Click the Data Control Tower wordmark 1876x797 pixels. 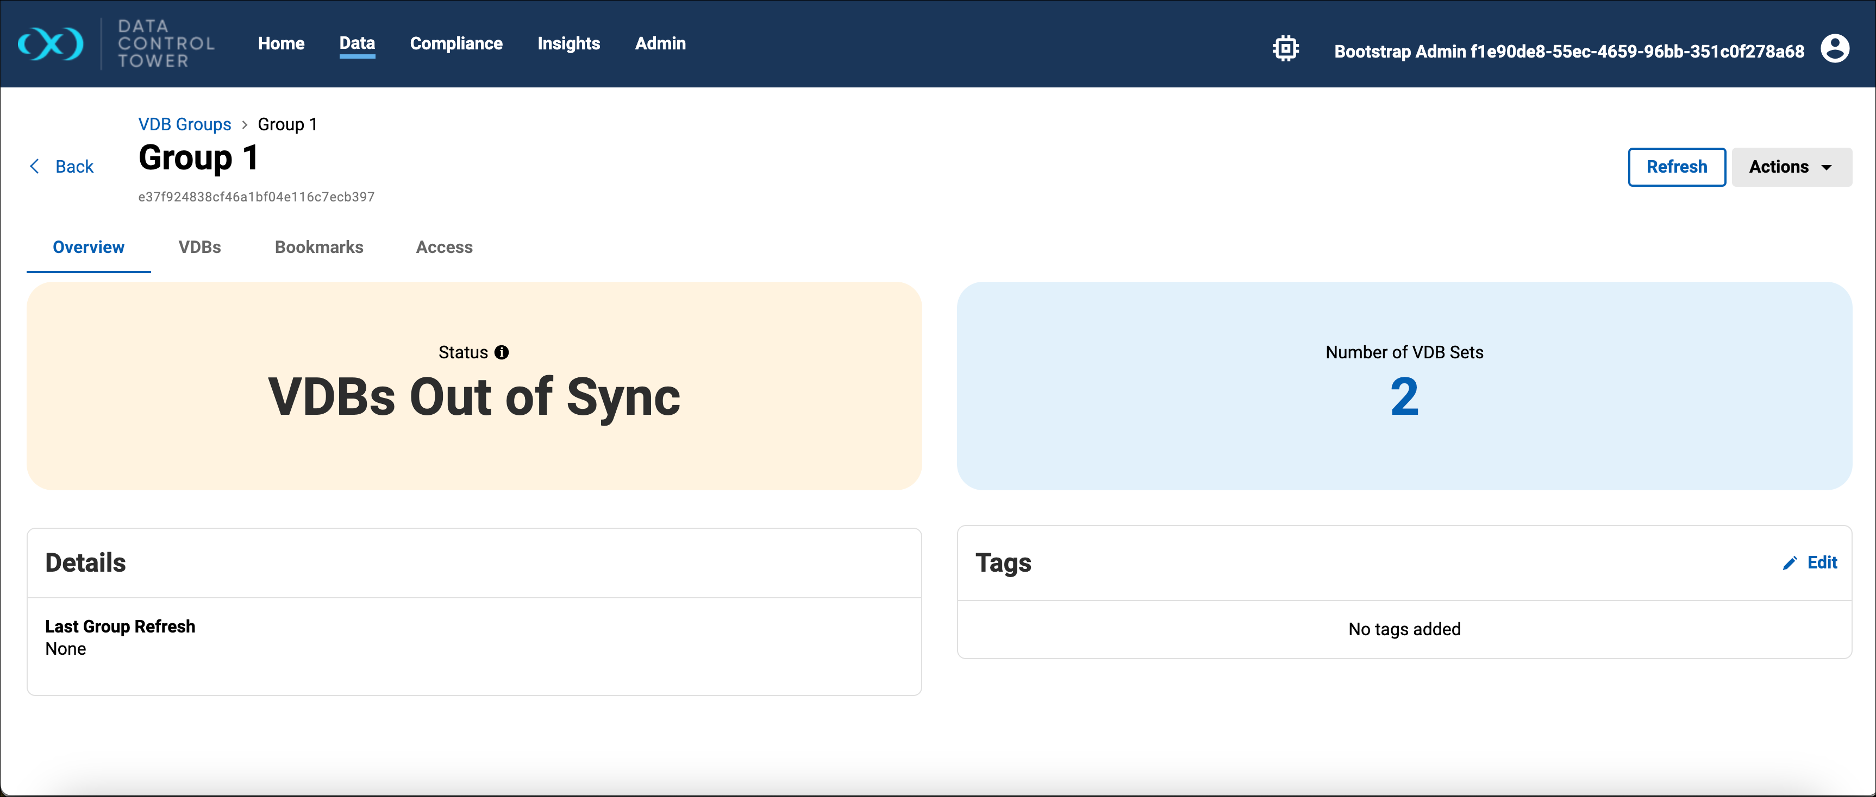(x=165, y=43)
